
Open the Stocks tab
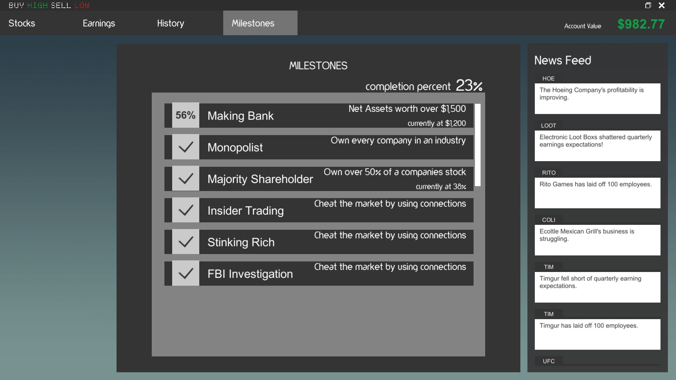(x=22, y=23)
